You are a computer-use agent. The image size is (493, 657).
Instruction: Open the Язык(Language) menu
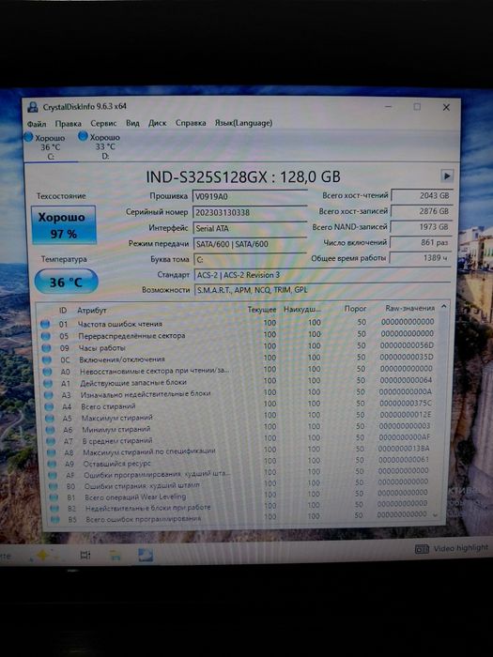pos(243,123)
